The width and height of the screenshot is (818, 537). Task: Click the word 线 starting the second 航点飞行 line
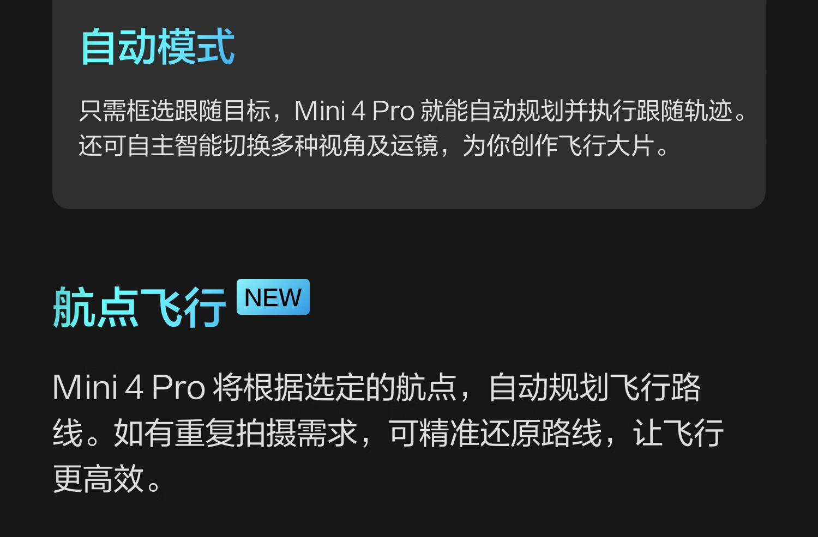point(68,434)
